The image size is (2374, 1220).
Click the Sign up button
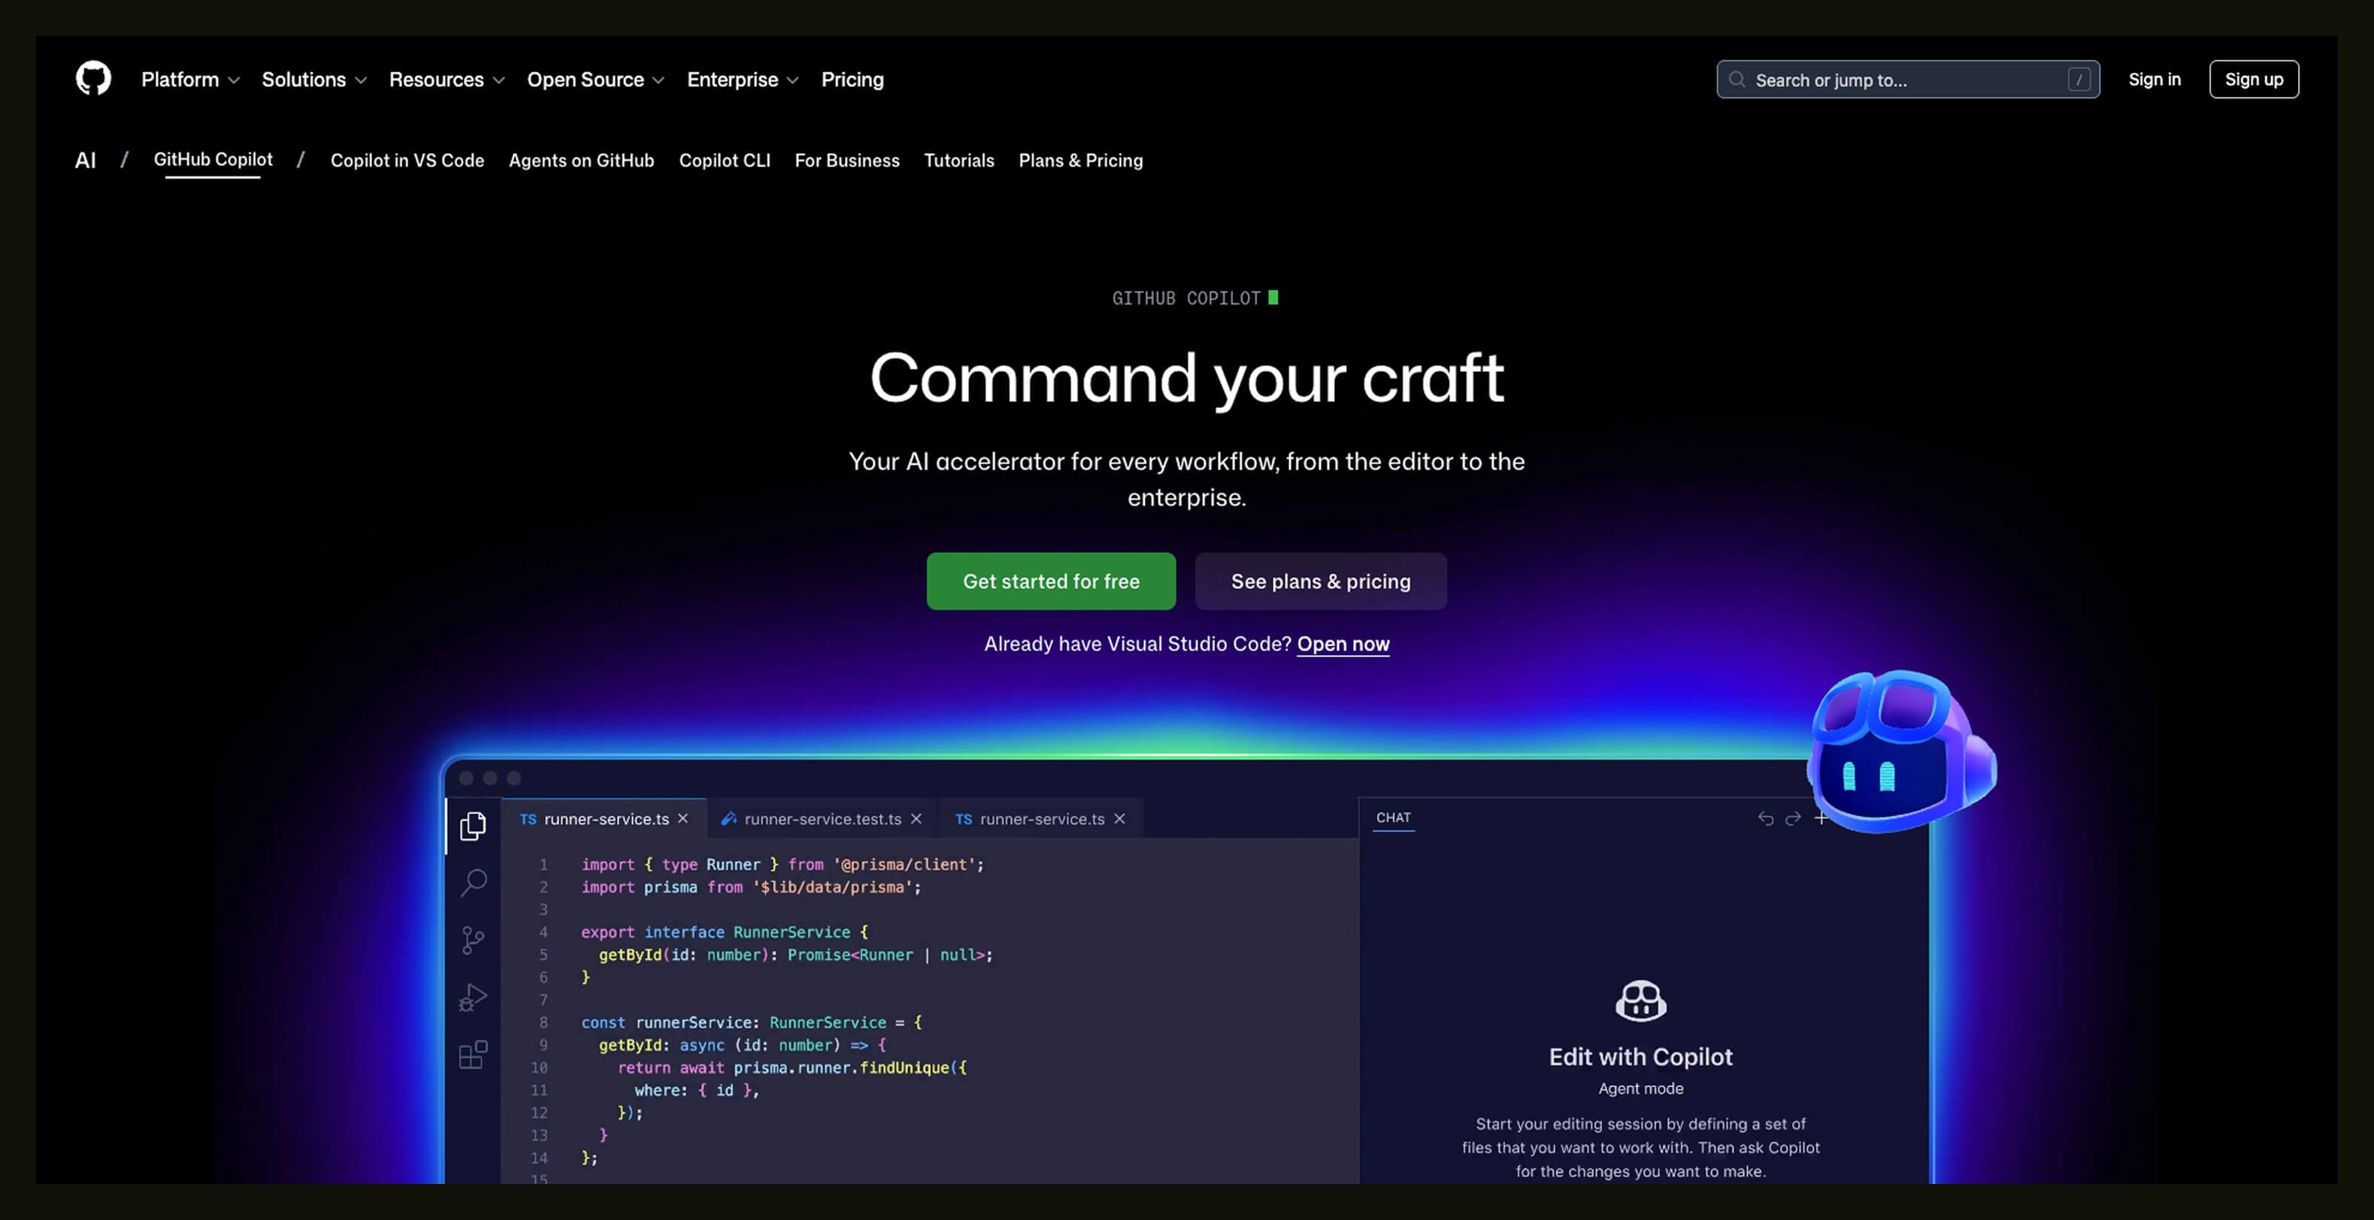tap(2254, 80)
